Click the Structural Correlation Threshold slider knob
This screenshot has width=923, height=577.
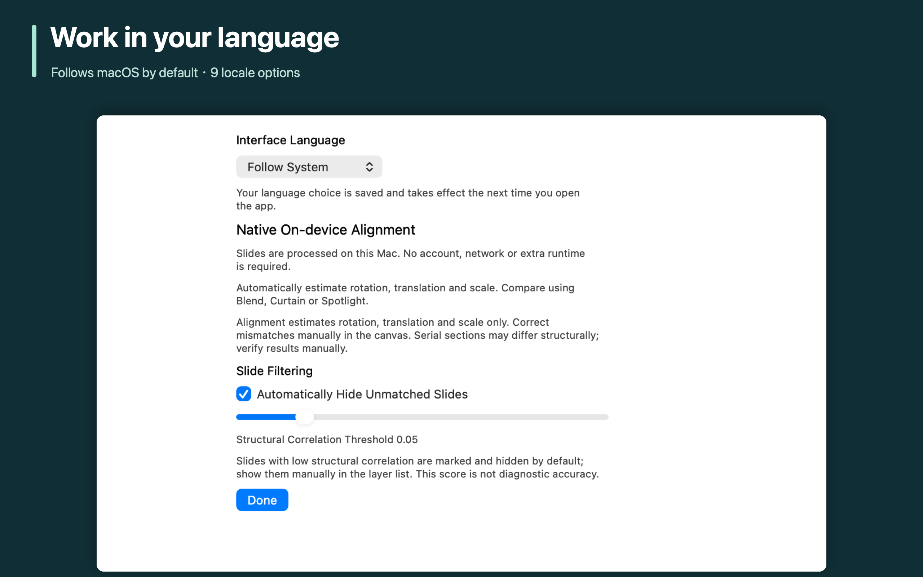(x=304, y=417)
